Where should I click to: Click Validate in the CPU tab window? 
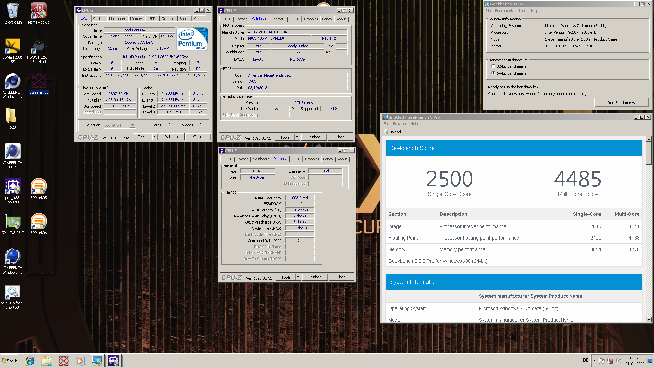click(x=171, y=137)
